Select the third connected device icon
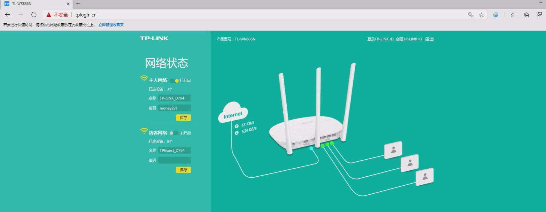The image size is (546, 212). pyautogui.click(x=425, y=177)
